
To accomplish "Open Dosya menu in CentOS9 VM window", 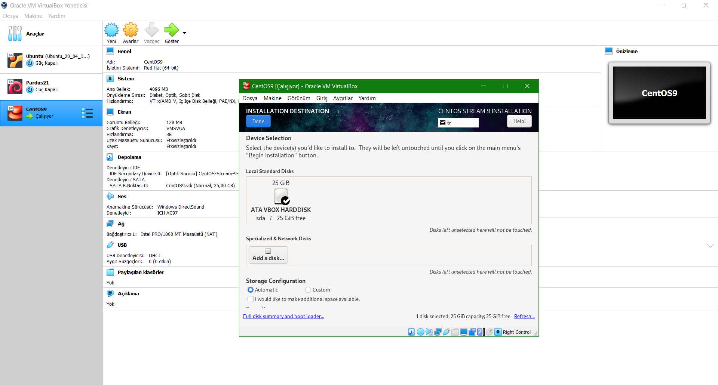I will point(250,98).
